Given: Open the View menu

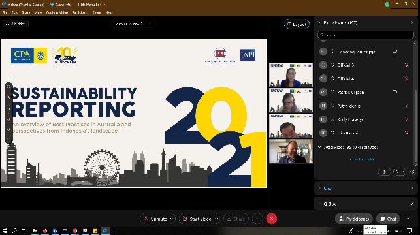Looking at the screenshot, I should (x=38, y=12).
